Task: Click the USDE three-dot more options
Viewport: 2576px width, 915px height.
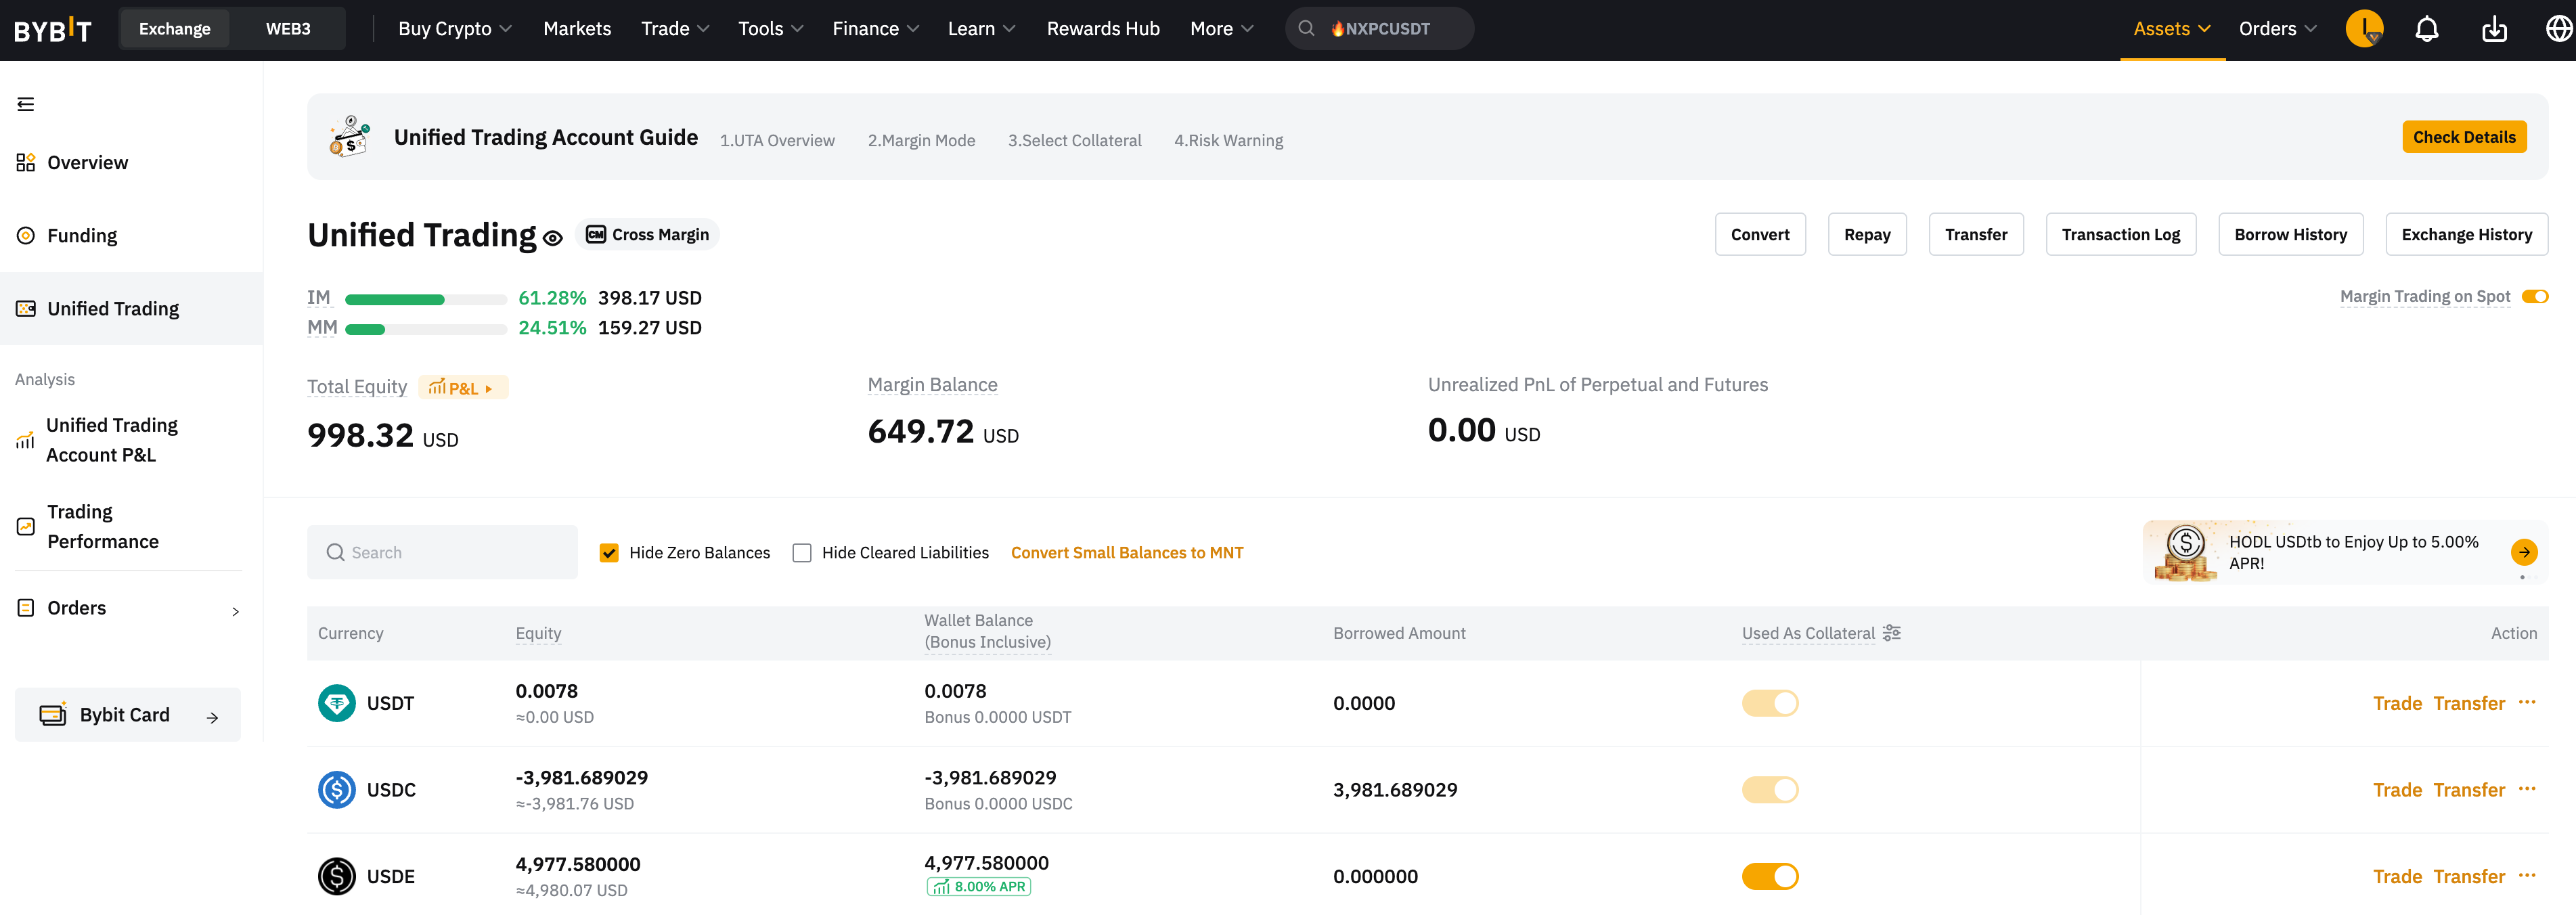Action: click(x=2527, y=876)
